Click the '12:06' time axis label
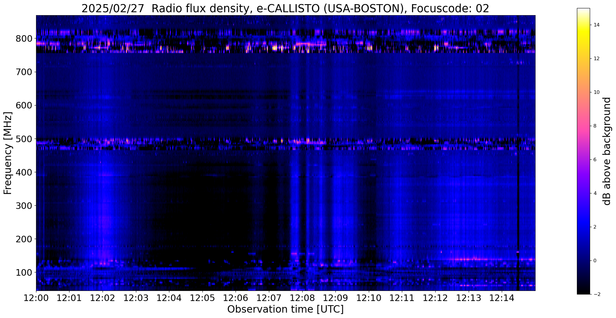 click(x=236, y=298)
